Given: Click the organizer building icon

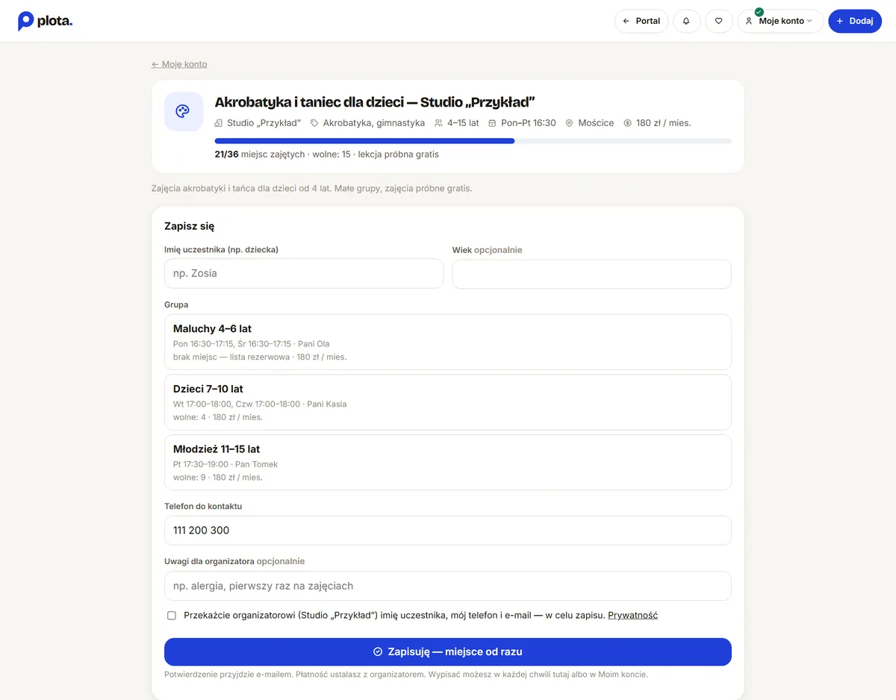Looking at the screenshot, I should pyautogui.click(x=219, y=123).
